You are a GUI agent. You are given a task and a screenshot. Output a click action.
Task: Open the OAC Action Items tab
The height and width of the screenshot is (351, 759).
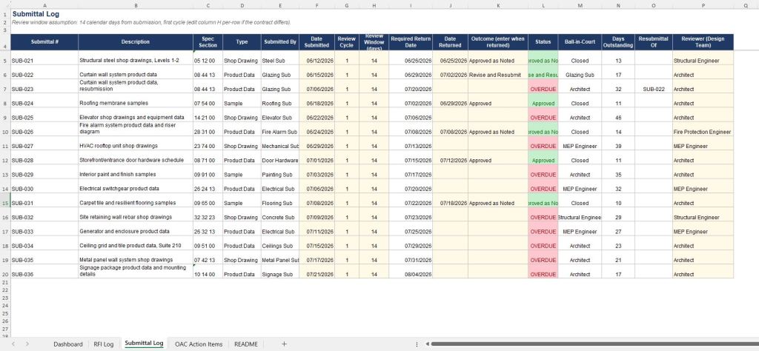(199, 344)
